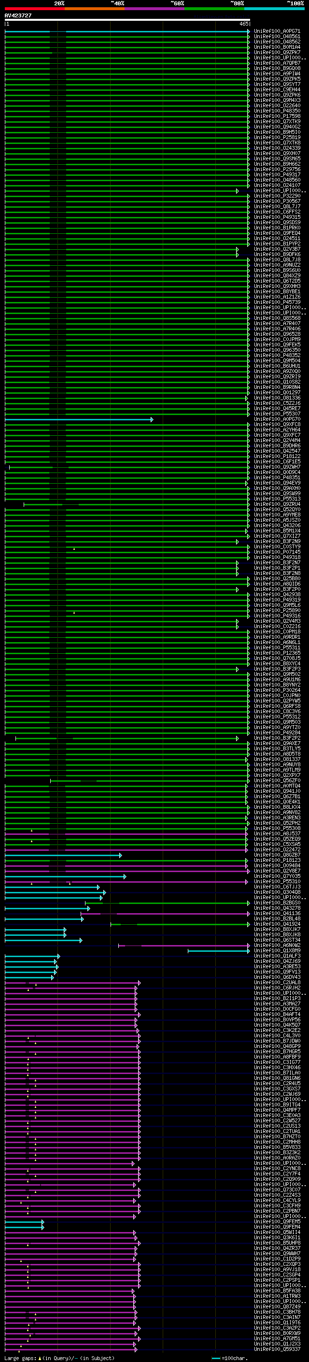Image resolution: width=309 pixels, height=1362 pixels.
Task: Select hit label UniRef100_Q94EV9
Action: pos(277,483)
